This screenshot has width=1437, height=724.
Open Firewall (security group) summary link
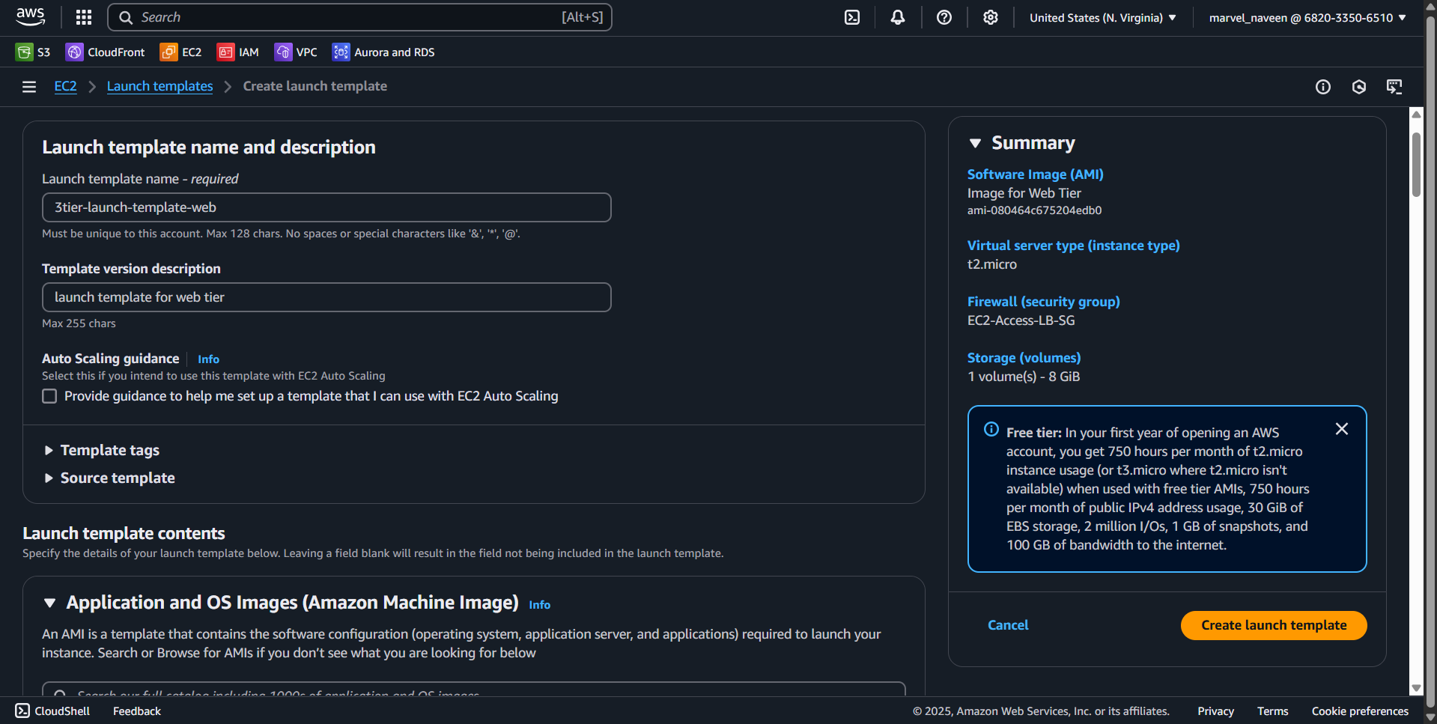point(1043,302)
